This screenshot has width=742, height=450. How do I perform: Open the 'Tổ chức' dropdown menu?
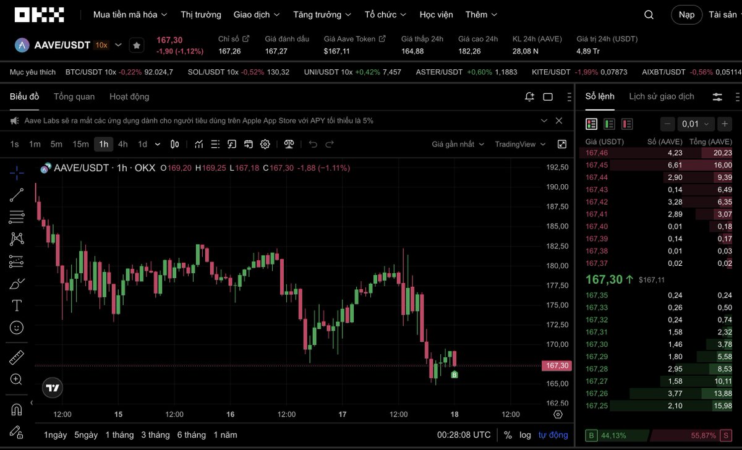coord(385,14)
